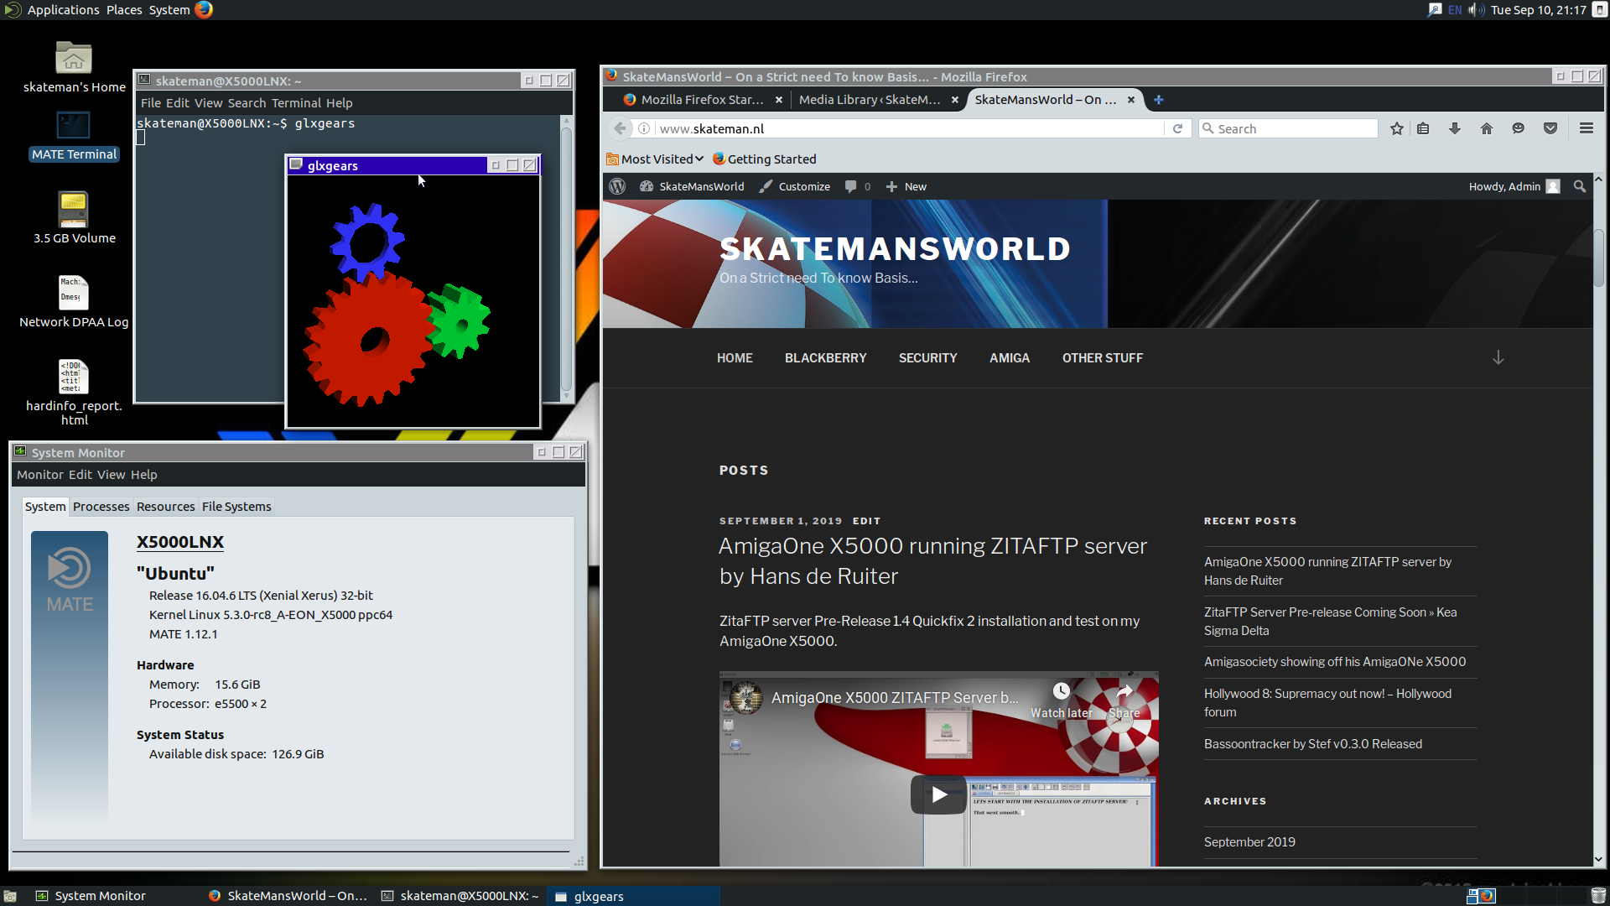This screenshot has height=906, width=1610.
Task: Reload the page in Firefox
Action: tap(1177, 128)
